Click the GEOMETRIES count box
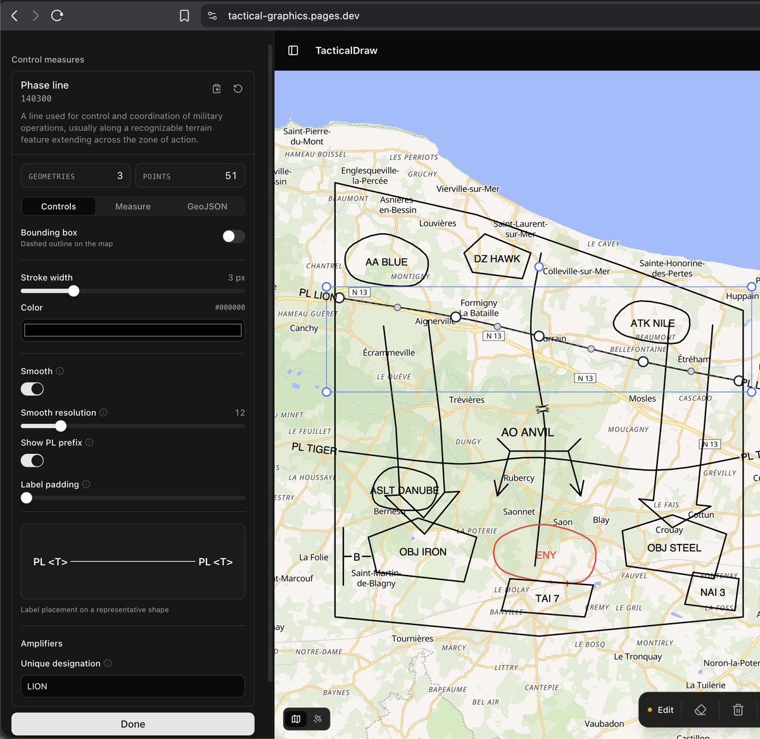 click(x=76, y=175)
